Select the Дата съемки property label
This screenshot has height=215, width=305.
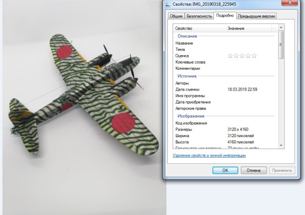187,90
